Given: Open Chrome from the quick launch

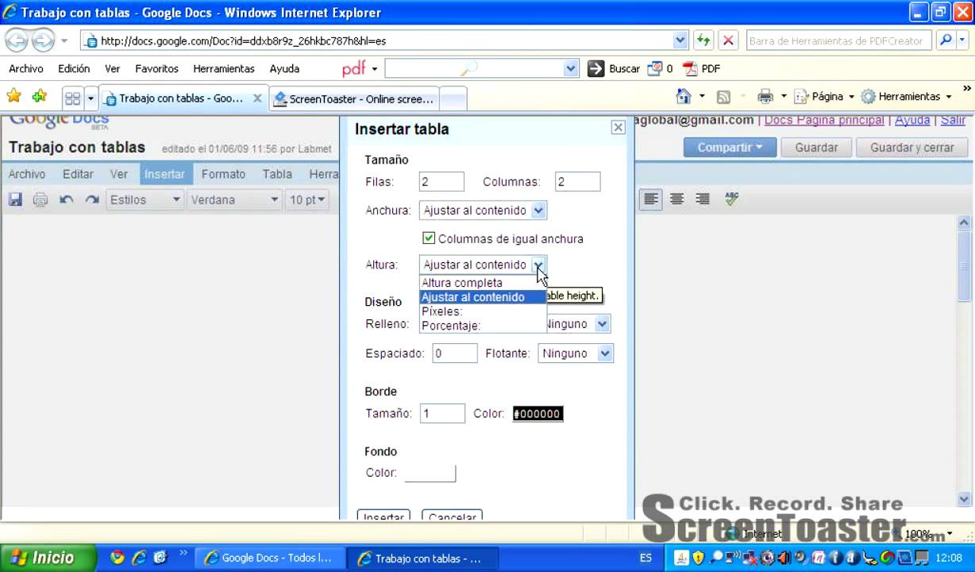Looking at the screenshot, I should coord(118,558).
